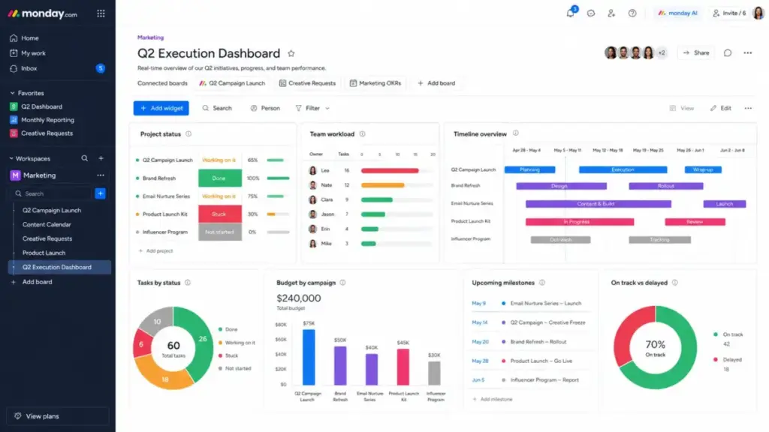Open the inbox messages icon in top bar
This screenshot has height=432, width=769.
tap(591, 13)
